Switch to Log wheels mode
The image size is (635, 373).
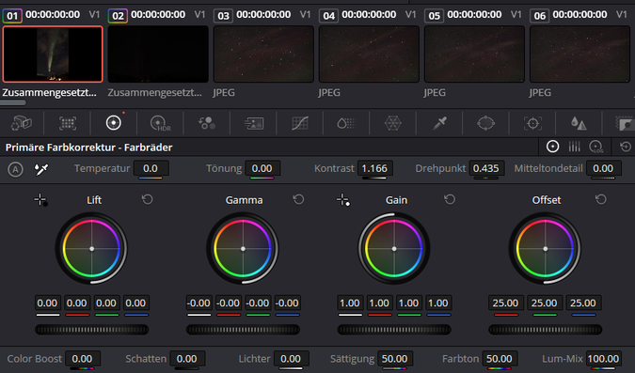click(595, 147)
